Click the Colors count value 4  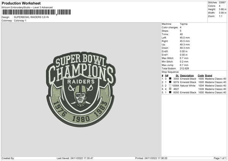click(x=219, y=6)
